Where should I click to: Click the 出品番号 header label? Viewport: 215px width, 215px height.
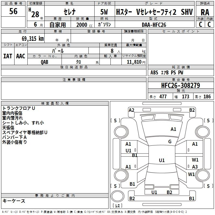pyautogui.click(x=13, y=3)
